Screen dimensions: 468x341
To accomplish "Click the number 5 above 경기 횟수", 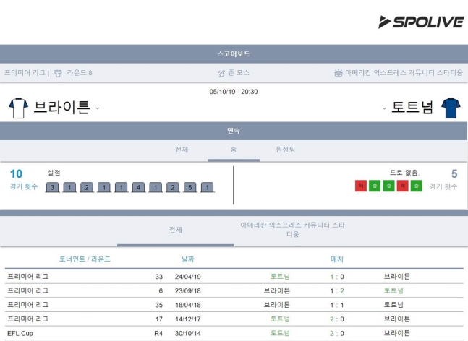I will 454,174.
